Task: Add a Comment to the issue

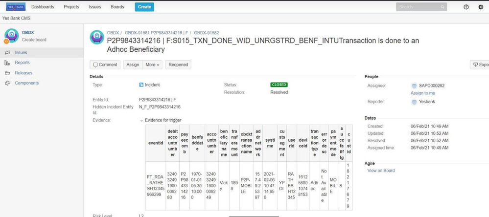Action: point(105,65)
